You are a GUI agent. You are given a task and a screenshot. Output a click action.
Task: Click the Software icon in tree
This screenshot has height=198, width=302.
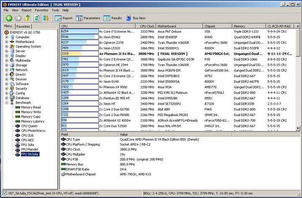[12, 84]
